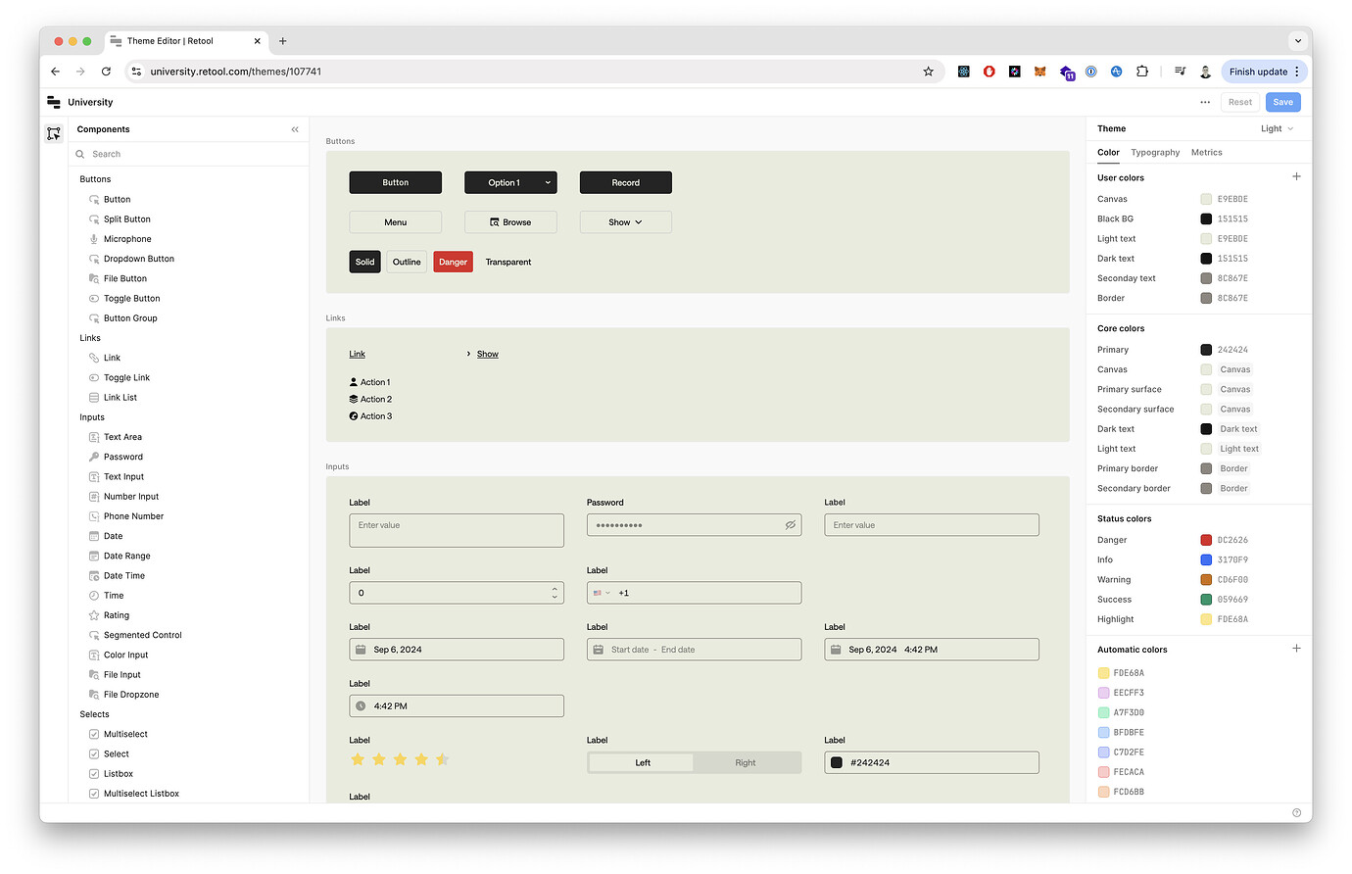Click the Components search field
The image size is (1352, 874).
(x=190, y=154)
